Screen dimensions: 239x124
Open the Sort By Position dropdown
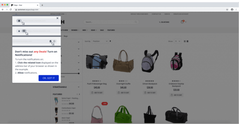[100, 41]
